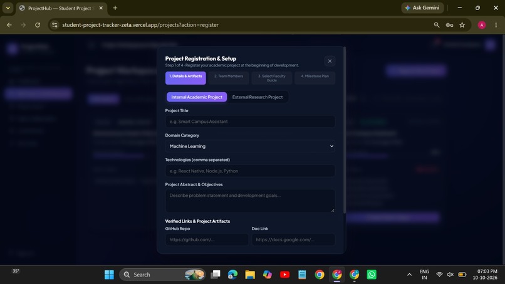The width and height of the screenshot is (505, 284).
Task: Open Copilot from the taskbar
Action: tap(268, 275)
